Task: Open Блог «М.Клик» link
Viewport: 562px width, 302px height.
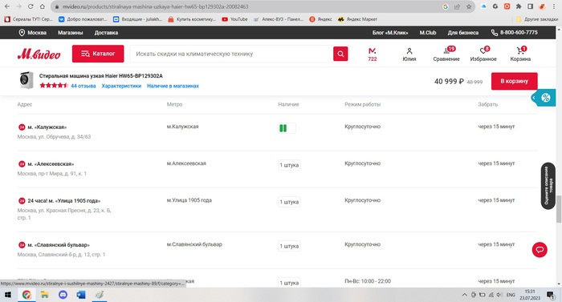Action: tap(390, 33)
